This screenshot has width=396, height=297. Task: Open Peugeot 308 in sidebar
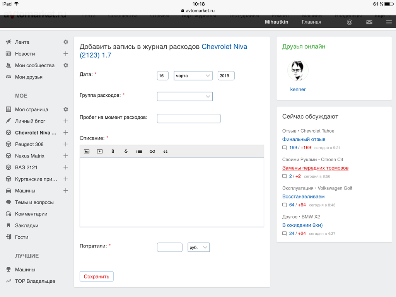(x=29, y=144)
